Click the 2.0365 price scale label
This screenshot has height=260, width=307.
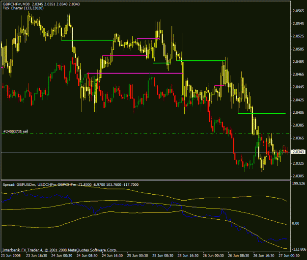298,138
